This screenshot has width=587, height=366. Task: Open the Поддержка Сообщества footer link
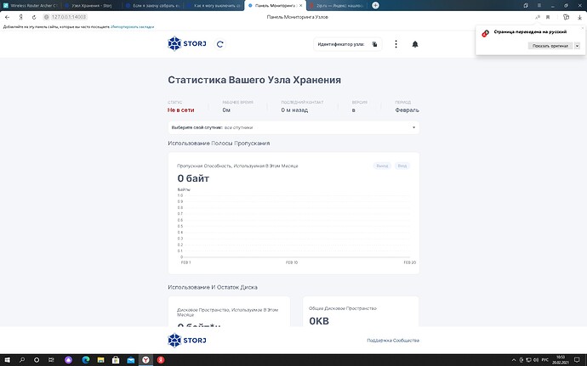tap(392, 341)
